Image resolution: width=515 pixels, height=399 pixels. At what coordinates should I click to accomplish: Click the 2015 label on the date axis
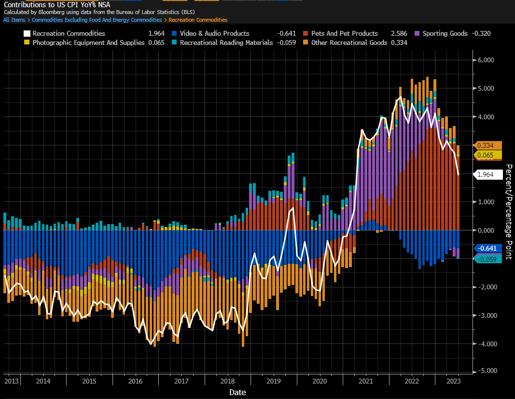(x=89, y=381)
